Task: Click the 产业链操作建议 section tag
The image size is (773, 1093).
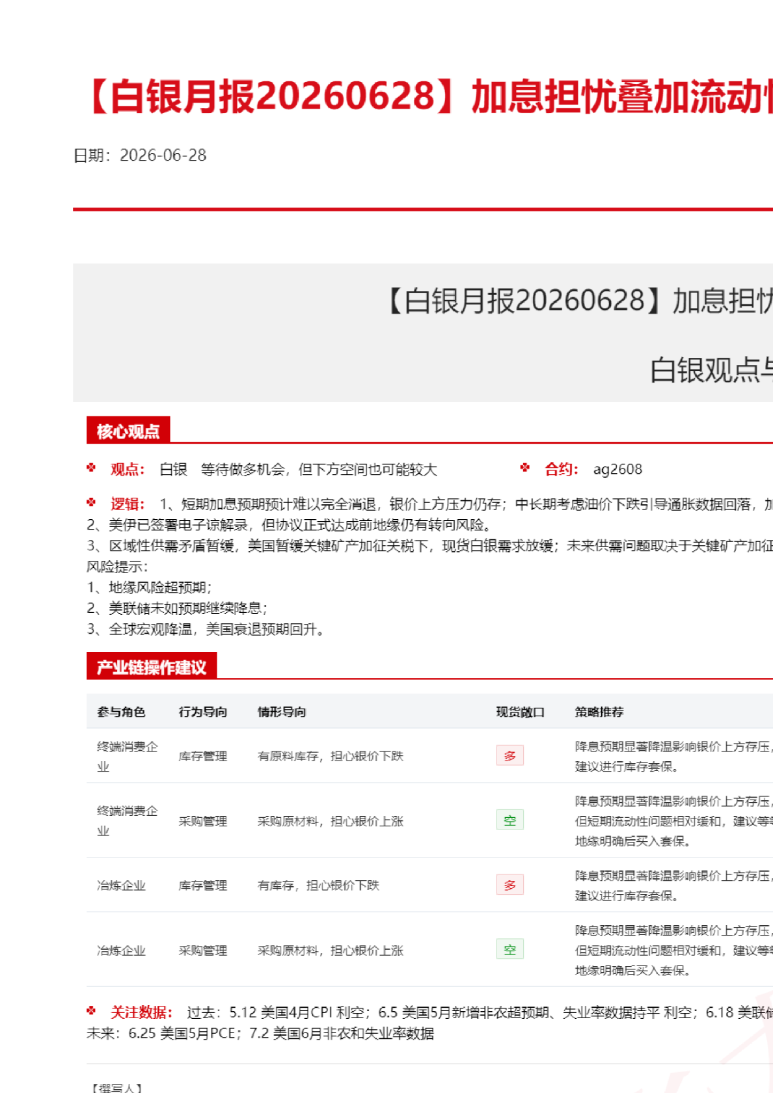Action: tap(152, 667)
